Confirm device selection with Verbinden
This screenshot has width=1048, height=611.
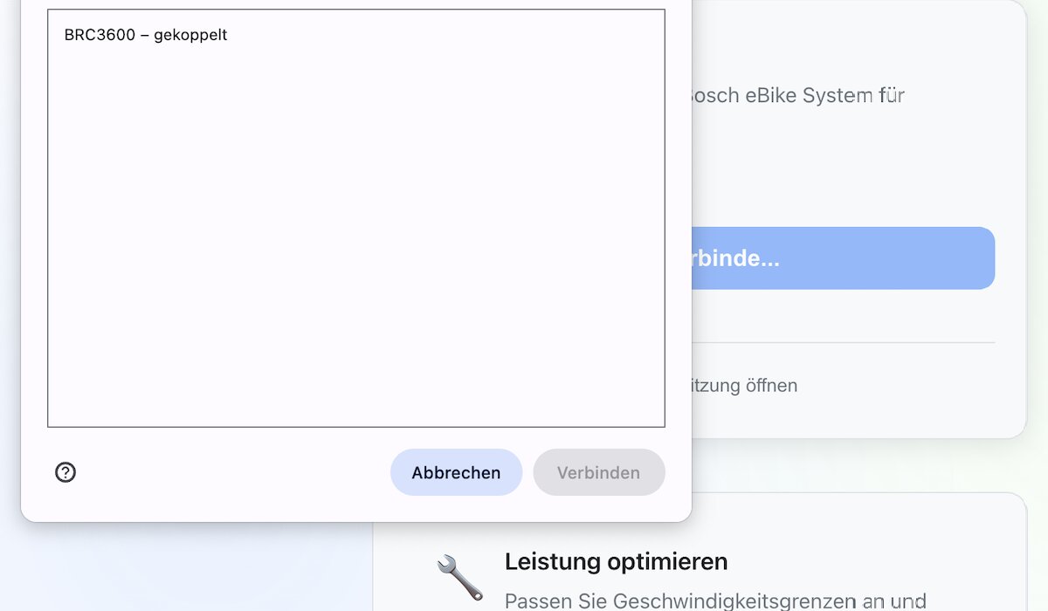coord(599,472)
